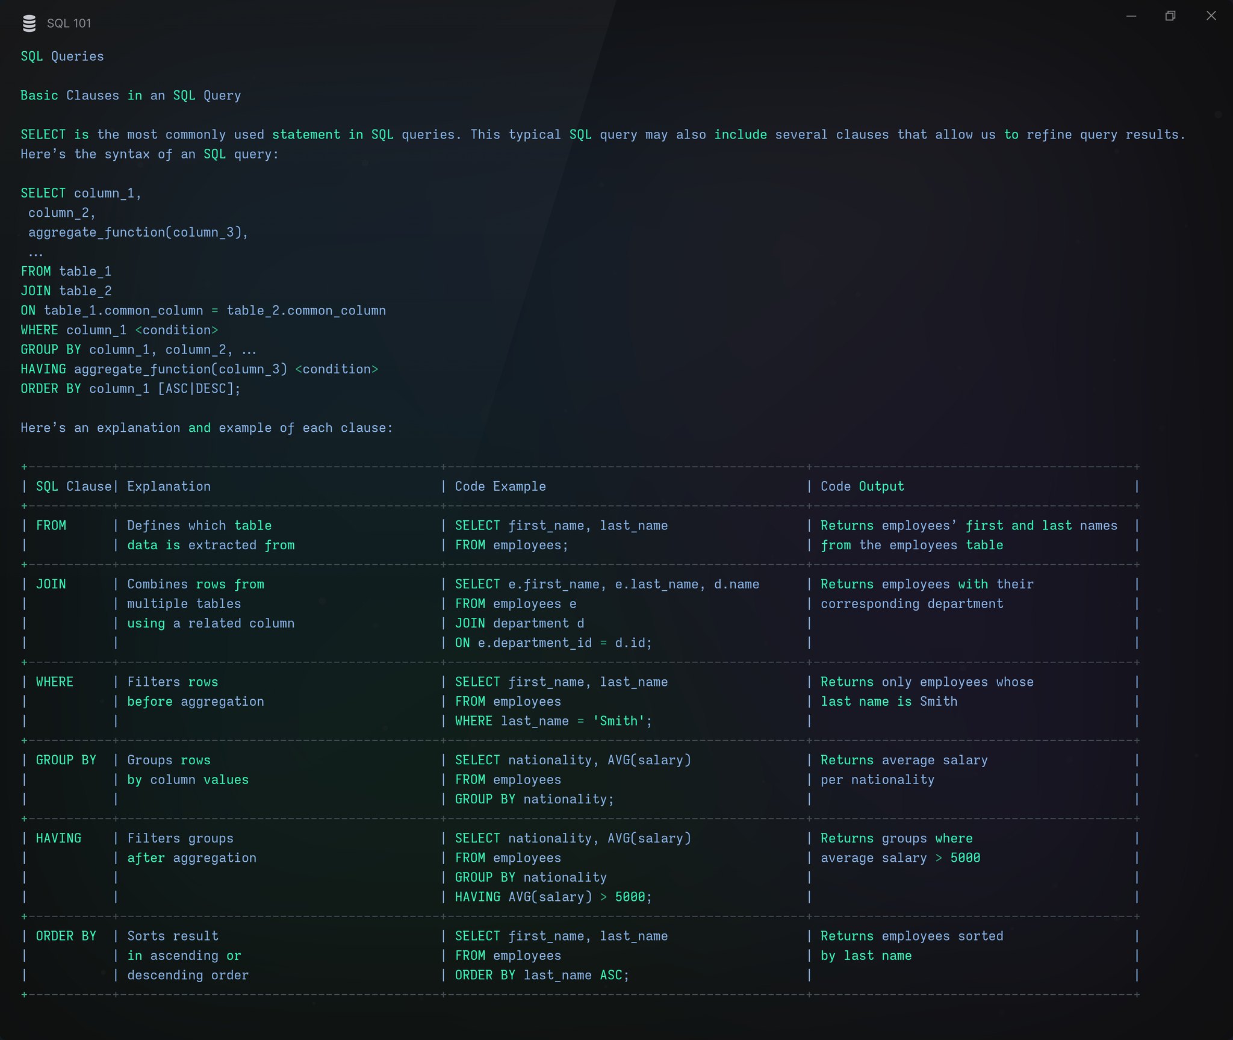
Task: Click "Here's an explanation and example" sentence
Action: 207,428
